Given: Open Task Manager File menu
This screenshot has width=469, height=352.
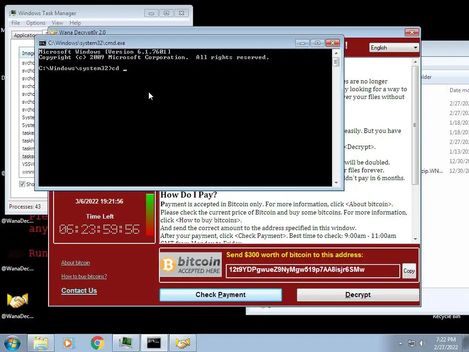Looking at the screenshot, I should click(x=16, y=23).
